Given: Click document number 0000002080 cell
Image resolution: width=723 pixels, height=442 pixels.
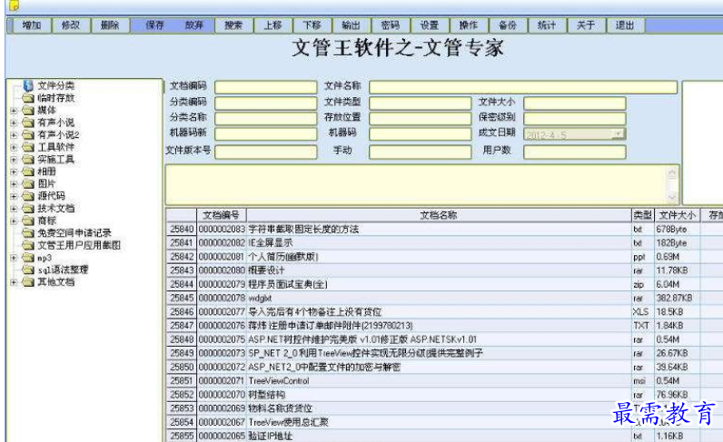Looking at the screenshot, I should (222, 270).
